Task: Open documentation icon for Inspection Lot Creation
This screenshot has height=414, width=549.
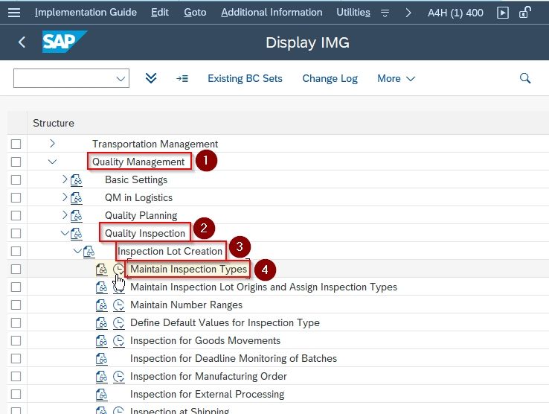Action: (x=89, y=252)
